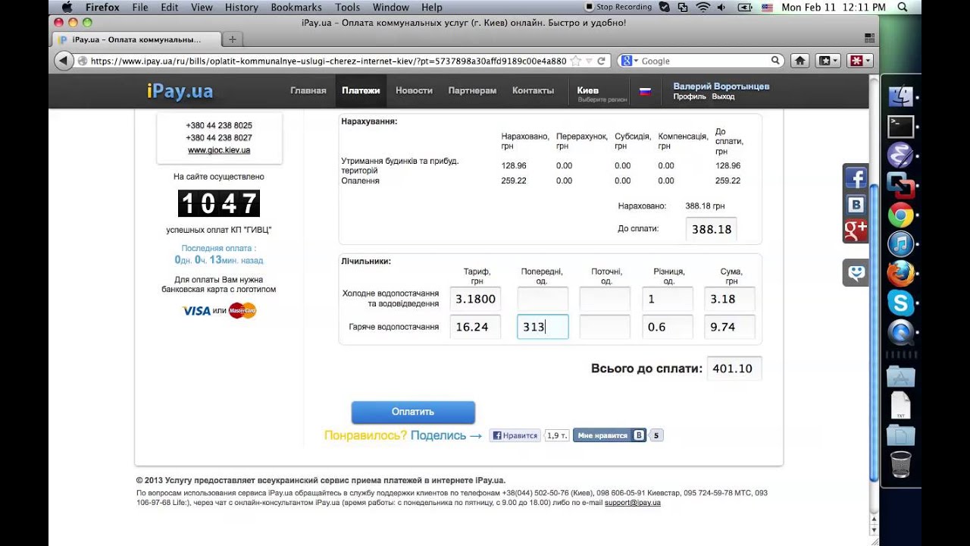The height and width of the screenshot is (546, 970).
Task: Click the Facebook Нравится button
Action: pos(515,435)
